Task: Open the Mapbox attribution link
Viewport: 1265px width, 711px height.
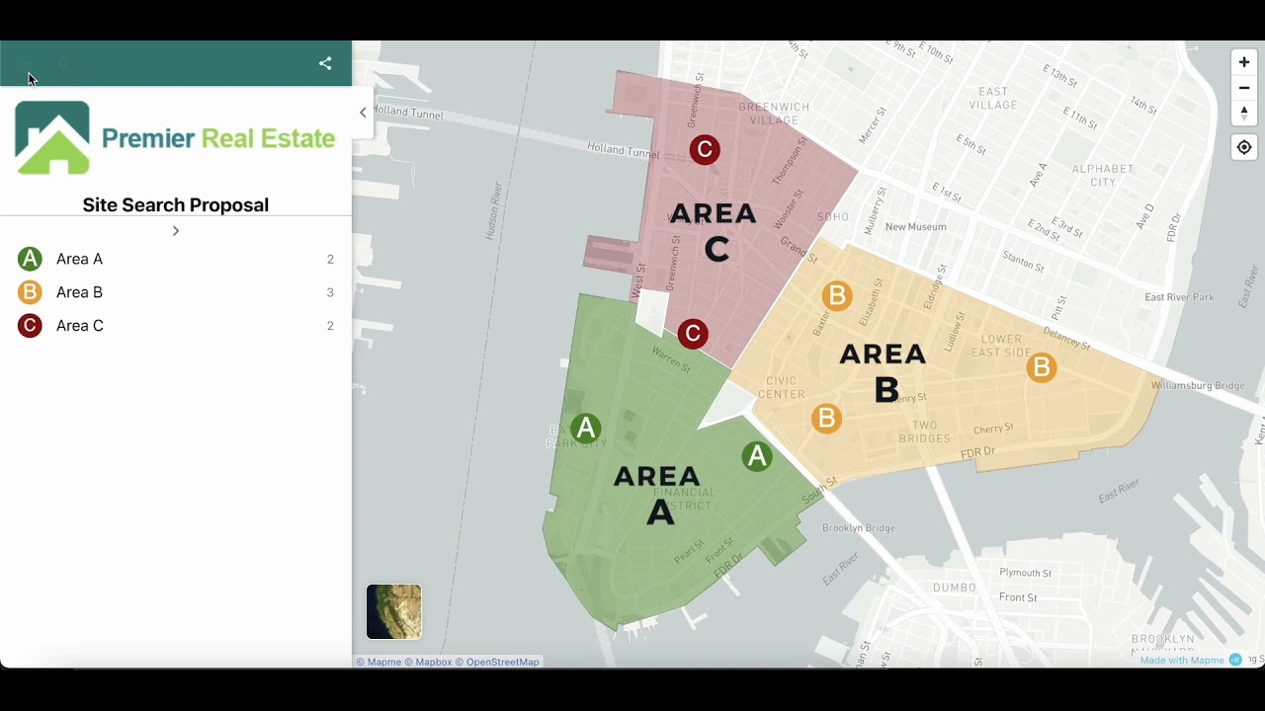Action: pyautogui.click(x=428, y=663)
